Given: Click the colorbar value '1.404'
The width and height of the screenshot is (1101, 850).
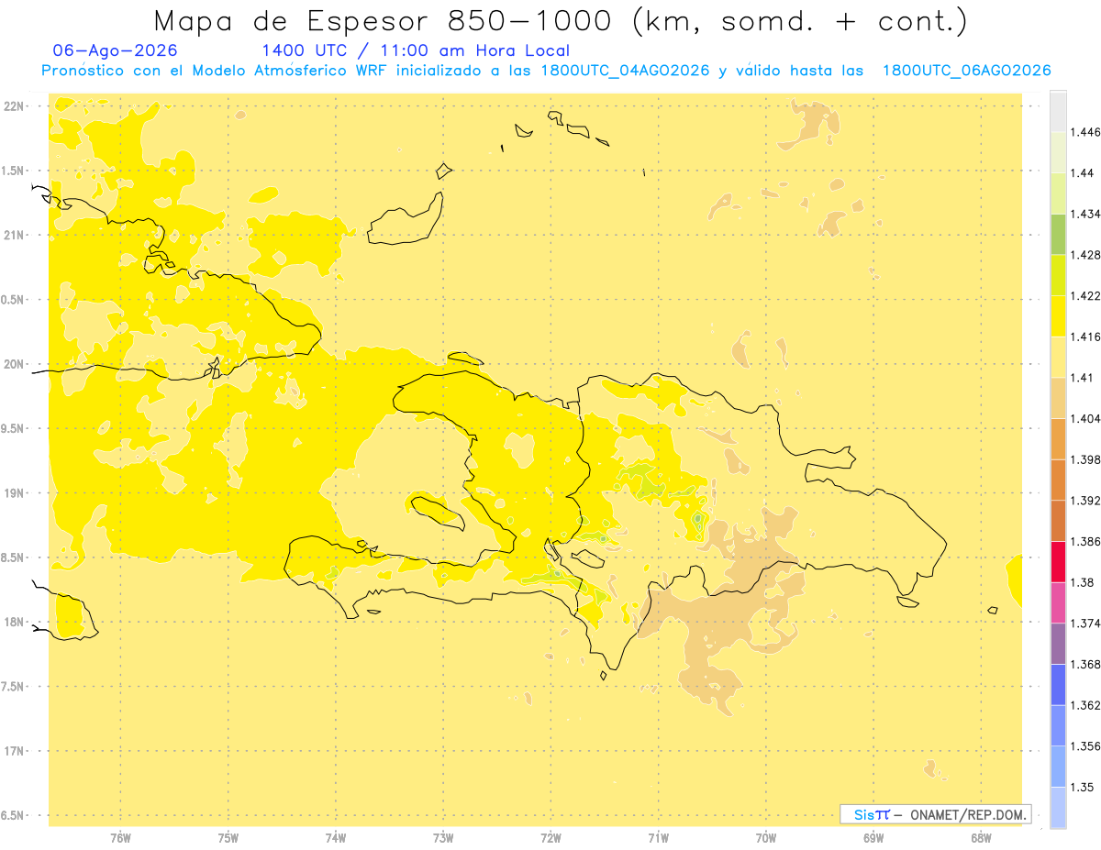Looking at the screenshot, I should [1086, 418].
